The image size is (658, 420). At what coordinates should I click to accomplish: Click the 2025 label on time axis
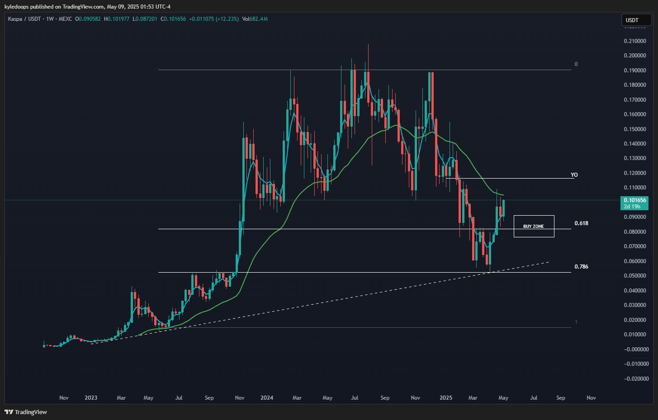[x=446, y=398]
